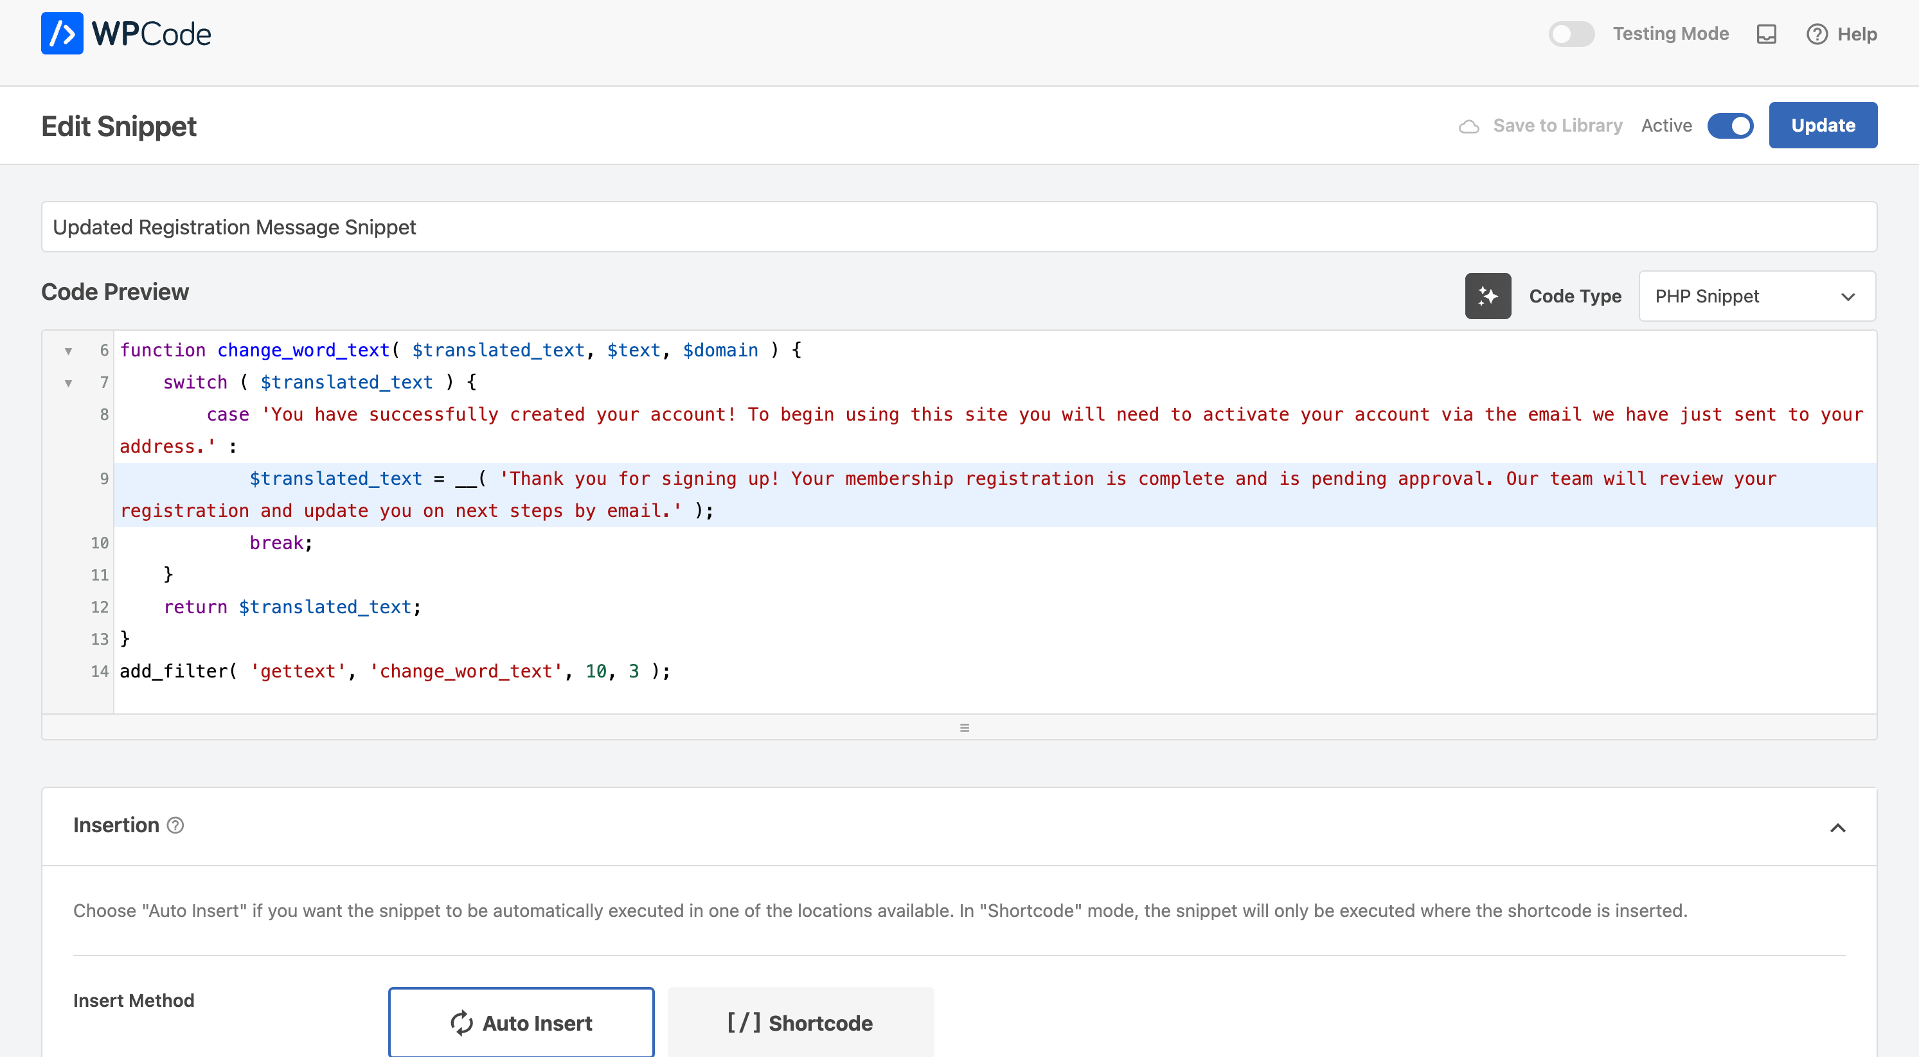This screenshot has height=1057, width=1919.
Task: Click the Save to Library link
Action: point(1557,126)
